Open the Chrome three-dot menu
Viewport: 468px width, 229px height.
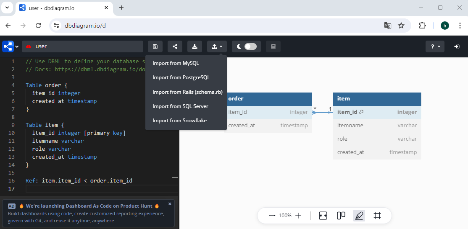[x=460, y=26]
